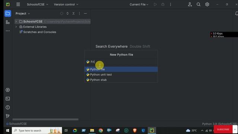The height and width of the screenshot is (134, 238).
Task: Open the Problems tool window icon
Action: [8, 108]
